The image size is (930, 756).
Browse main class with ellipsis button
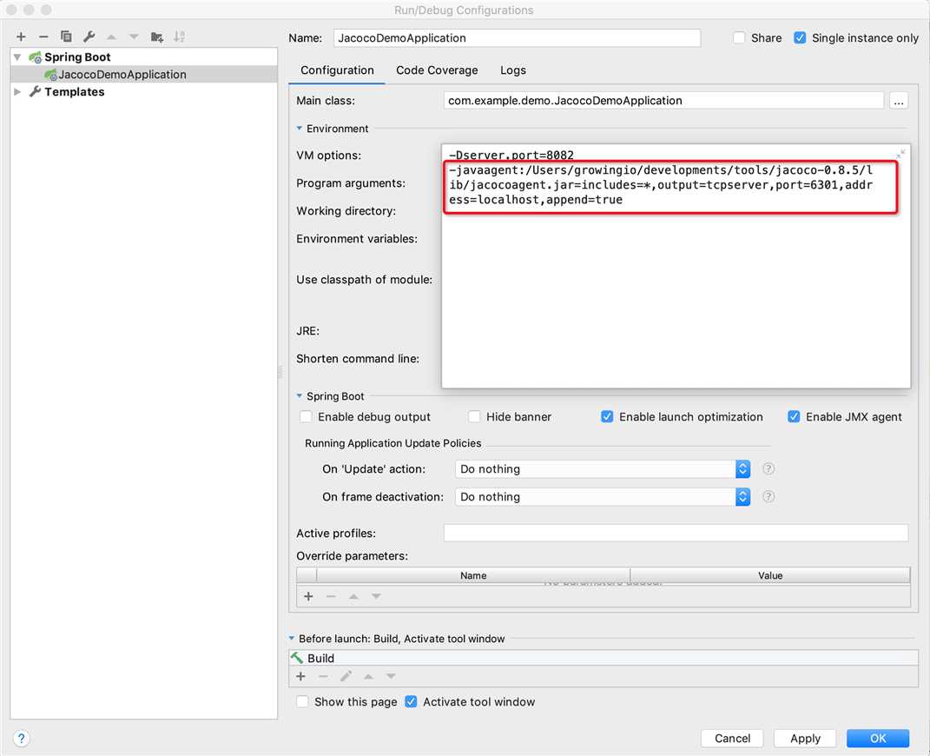pyautogui.click(x=899, y=101)
